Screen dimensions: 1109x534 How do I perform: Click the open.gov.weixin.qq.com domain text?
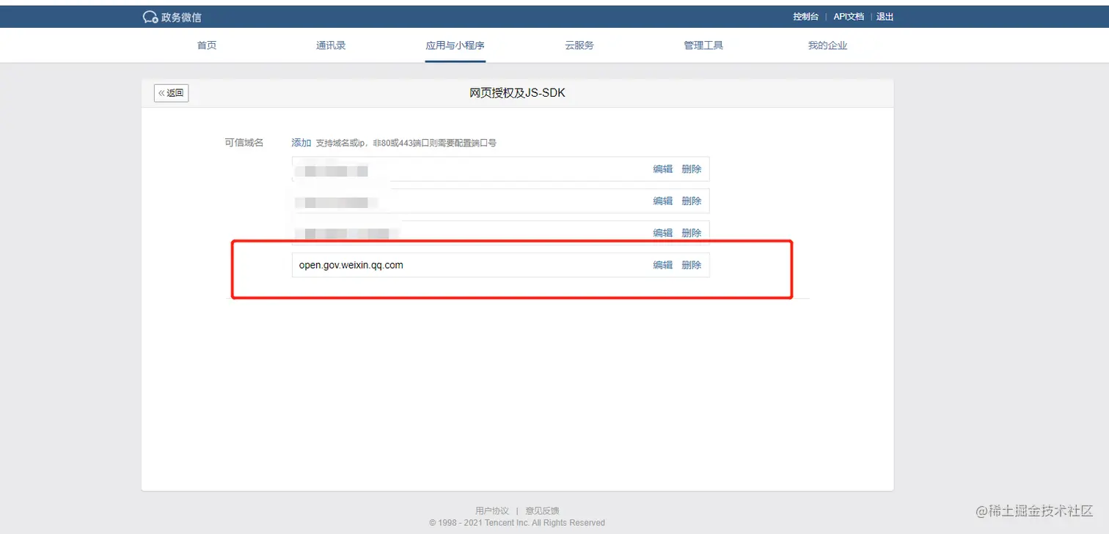[351, 265]
